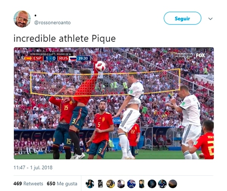Open the embedded football match image
The image size is (227, 191).
[114, 103]
